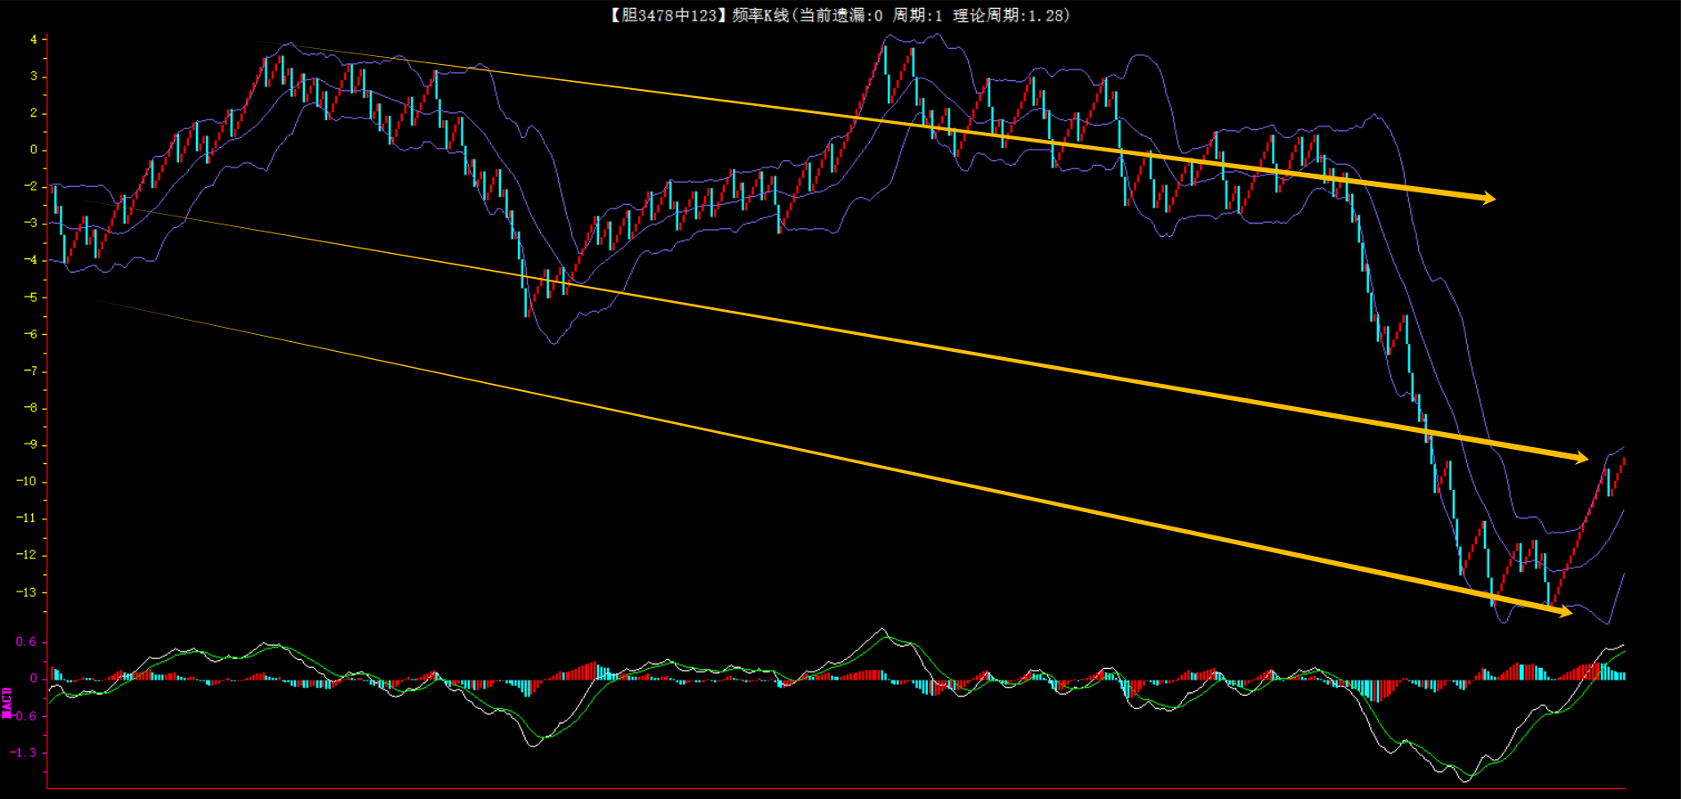Click the -5 label on the price axis
1681x799 pixels.
[x=30, y=298]
